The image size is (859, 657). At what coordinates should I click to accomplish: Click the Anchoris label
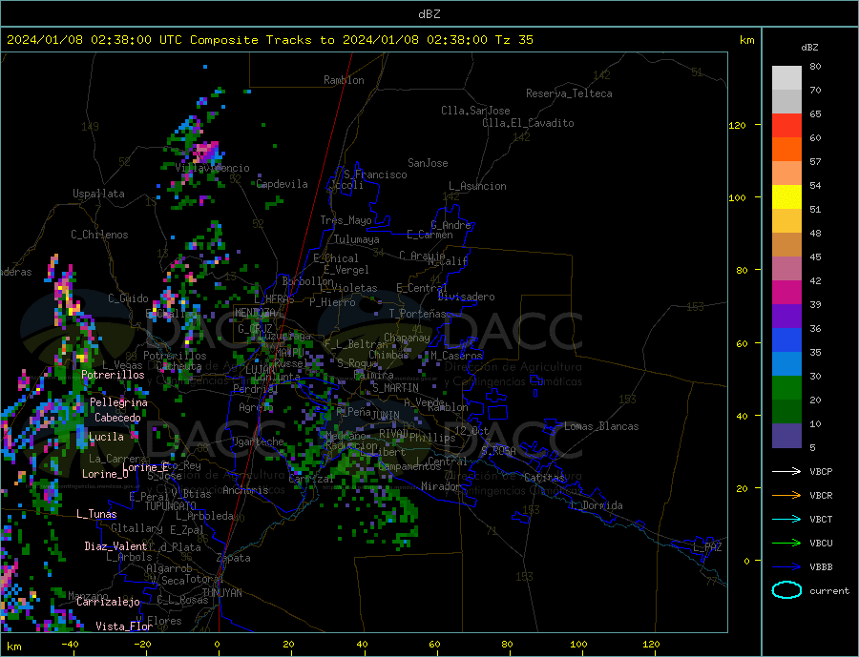(x=245, y=490)
